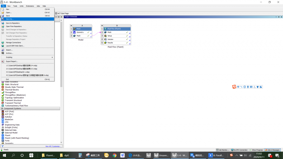The width and height of the screenshot is (283, 159).
Task: Open Manage Connections
Action: pyautogui.click(x=28, y=42)
